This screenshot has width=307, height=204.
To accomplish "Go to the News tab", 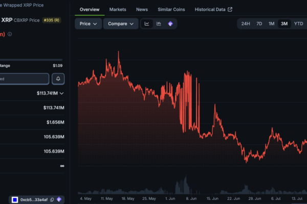I will [142, 9].
